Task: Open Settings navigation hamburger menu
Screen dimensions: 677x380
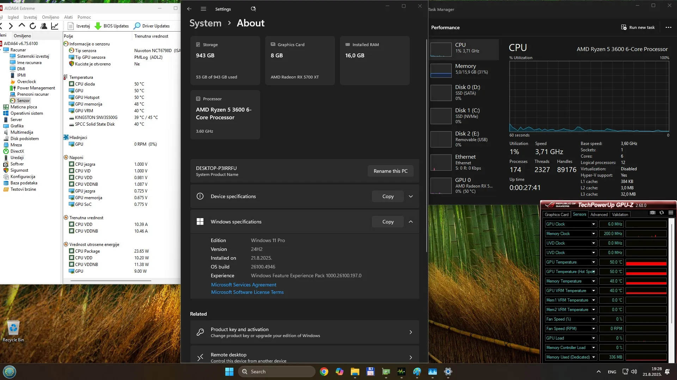Action: (x=203, y=9)
